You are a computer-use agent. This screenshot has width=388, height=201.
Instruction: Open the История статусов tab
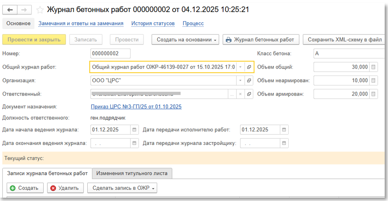click(153, 24)
